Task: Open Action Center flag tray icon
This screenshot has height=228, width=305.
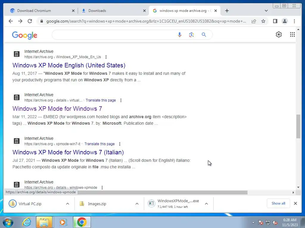Action: (x=260, y=222)
